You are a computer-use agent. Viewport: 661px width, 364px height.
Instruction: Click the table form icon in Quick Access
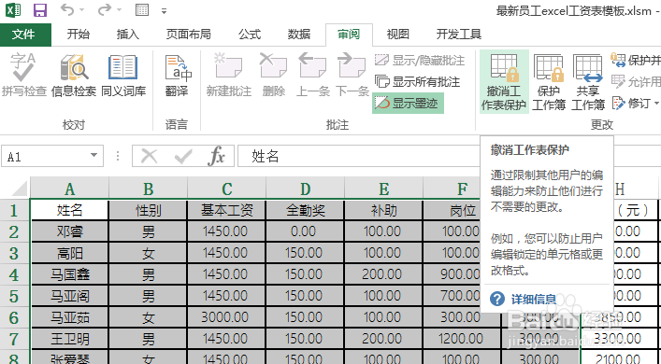coord(142,9)
